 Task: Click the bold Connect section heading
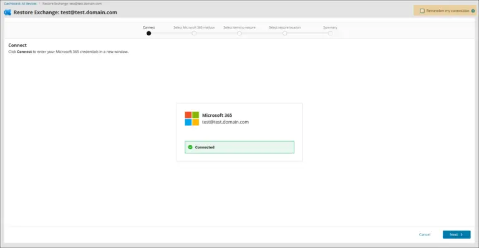tap(17, 45)
